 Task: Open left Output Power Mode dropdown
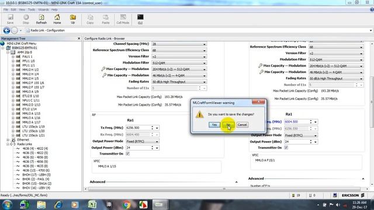(143, 141)
